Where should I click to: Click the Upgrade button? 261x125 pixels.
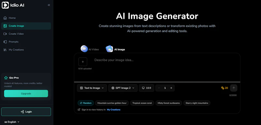[x=26, y=94]
